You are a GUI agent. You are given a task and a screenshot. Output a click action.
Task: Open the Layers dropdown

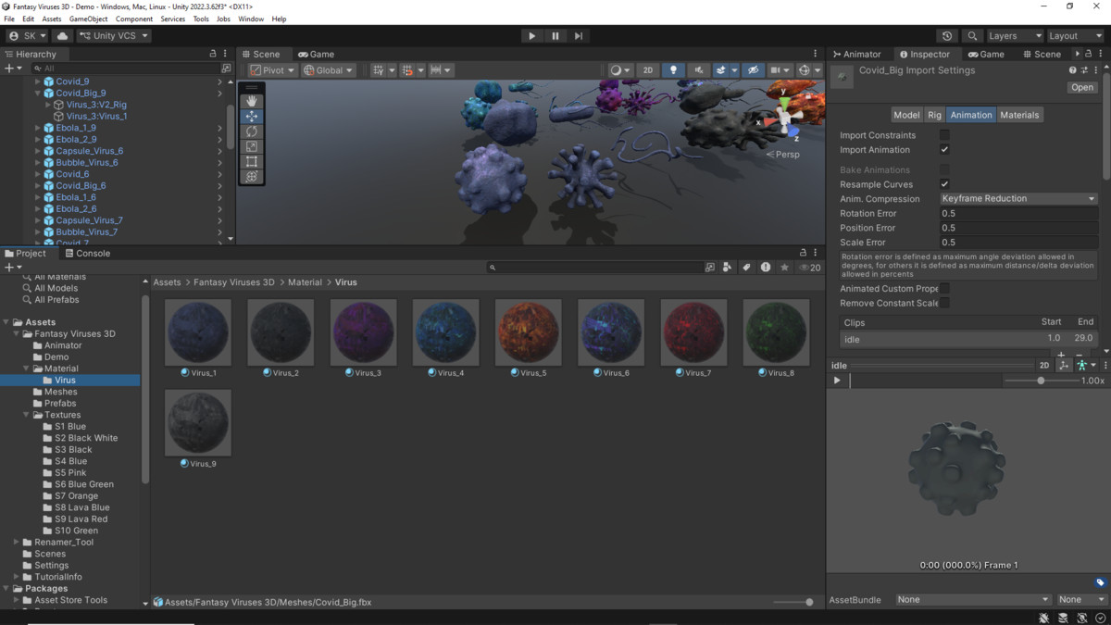[x=1014, y=36]
